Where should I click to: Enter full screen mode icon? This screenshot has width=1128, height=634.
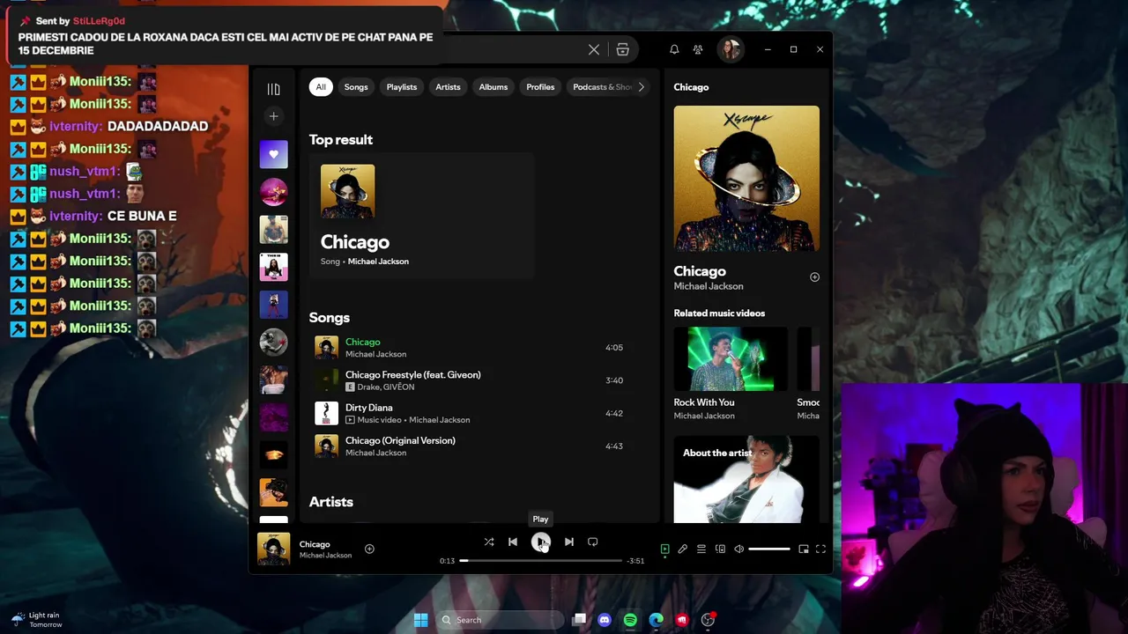click(820, 549)
